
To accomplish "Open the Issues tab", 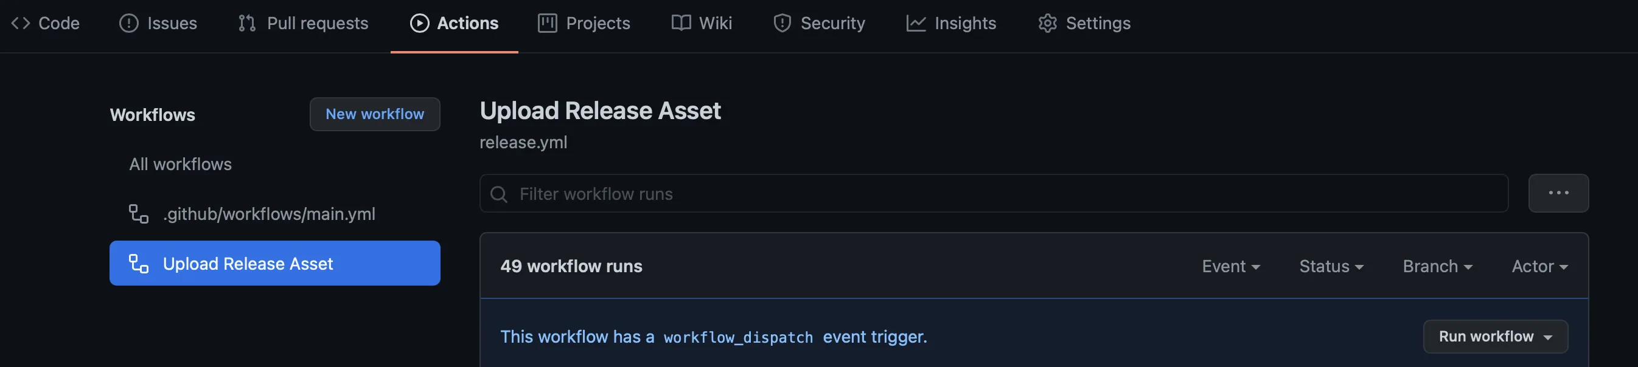I will 158,24.
